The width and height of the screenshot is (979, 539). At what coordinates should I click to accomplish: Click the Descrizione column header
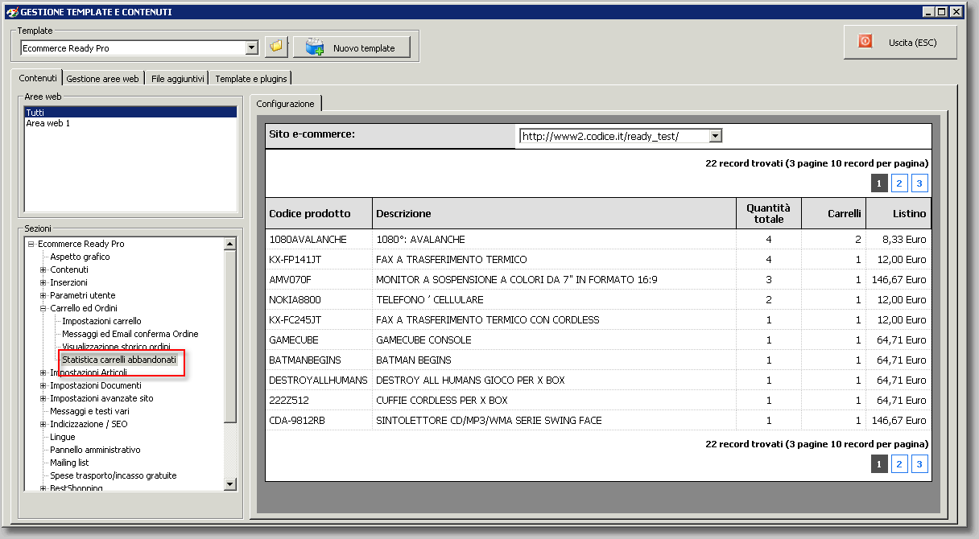coord(554,213)
